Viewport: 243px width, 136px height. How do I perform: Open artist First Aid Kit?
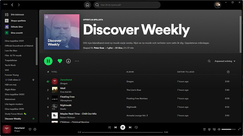tap(66, 92)
